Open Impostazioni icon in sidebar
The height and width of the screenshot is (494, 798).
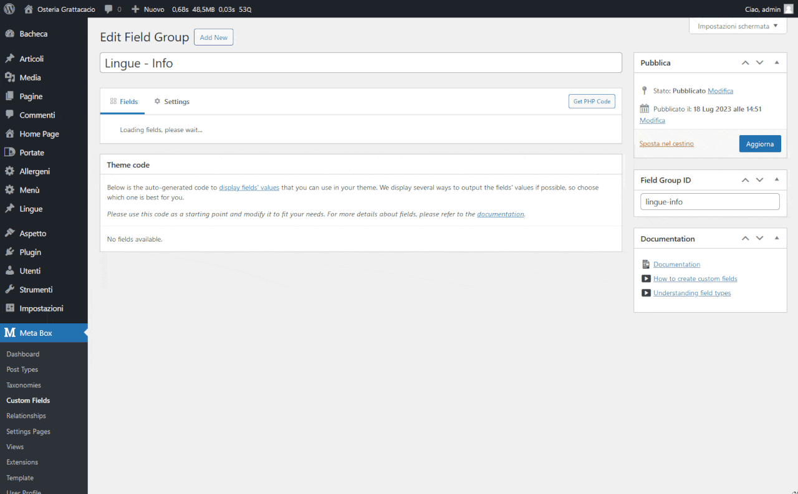9,308
